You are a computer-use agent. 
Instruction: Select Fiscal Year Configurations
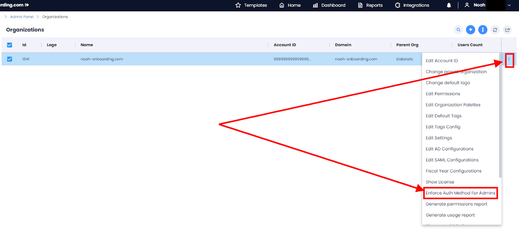coord(453,171)
